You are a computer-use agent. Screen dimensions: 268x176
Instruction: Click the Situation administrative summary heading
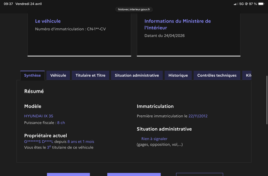164,129
